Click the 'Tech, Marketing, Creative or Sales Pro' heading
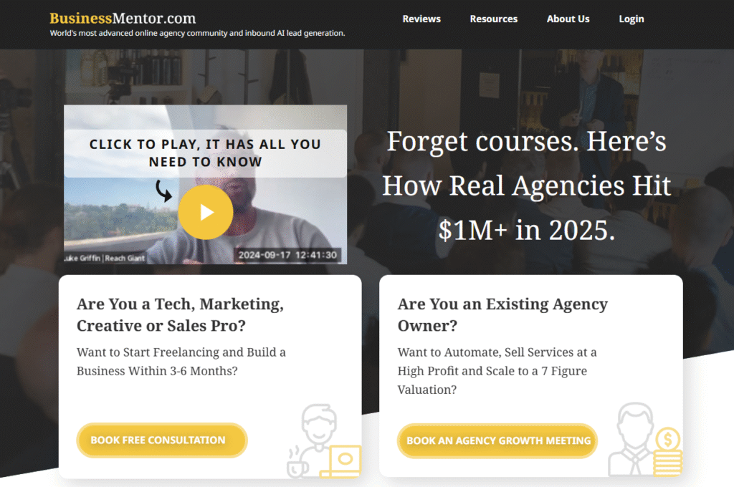The height and width of the screenshot is (487, 734). (180, 315)
